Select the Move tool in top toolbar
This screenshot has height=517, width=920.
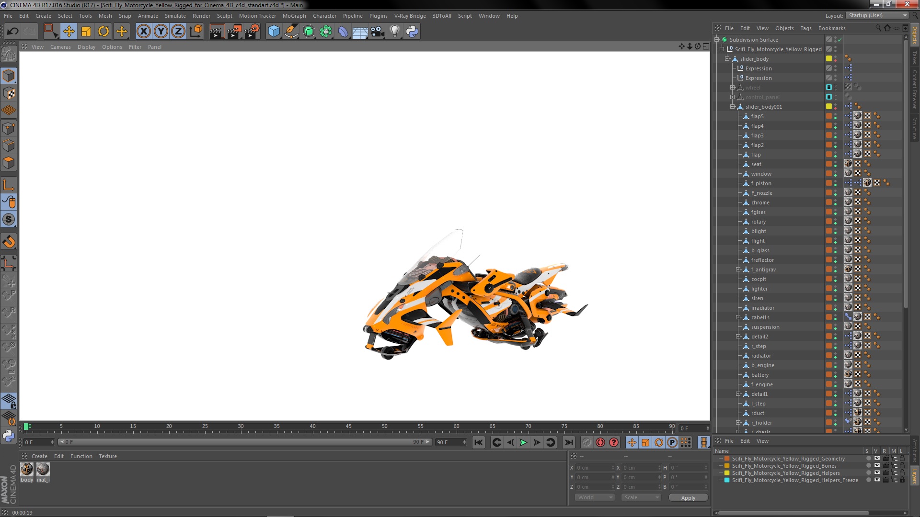pos(69,32)
